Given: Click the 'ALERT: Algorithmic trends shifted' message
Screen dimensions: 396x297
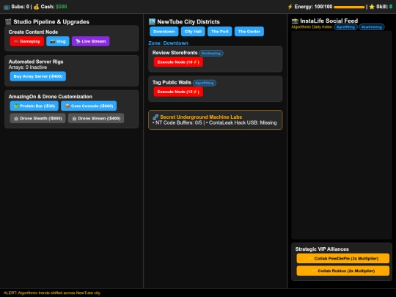Looking at the screenshot, I should (52, 293).
